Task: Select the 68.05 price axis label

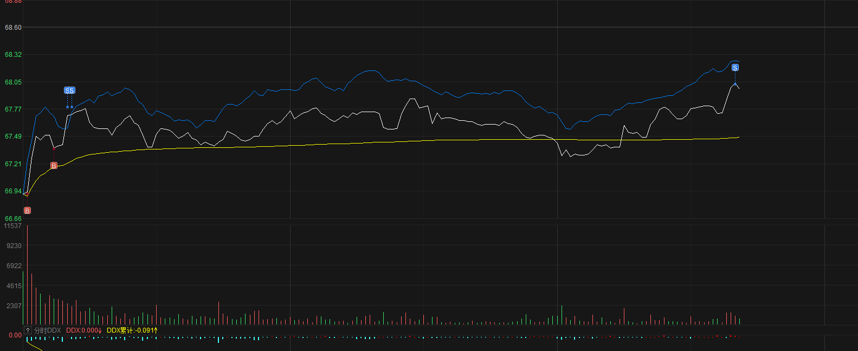Action: click(13, 82)
